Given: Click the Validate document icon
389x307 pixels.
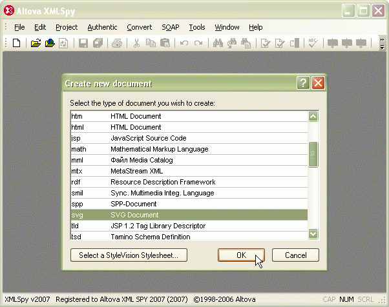Looking at the screenshot, I should tap(280, 43).
